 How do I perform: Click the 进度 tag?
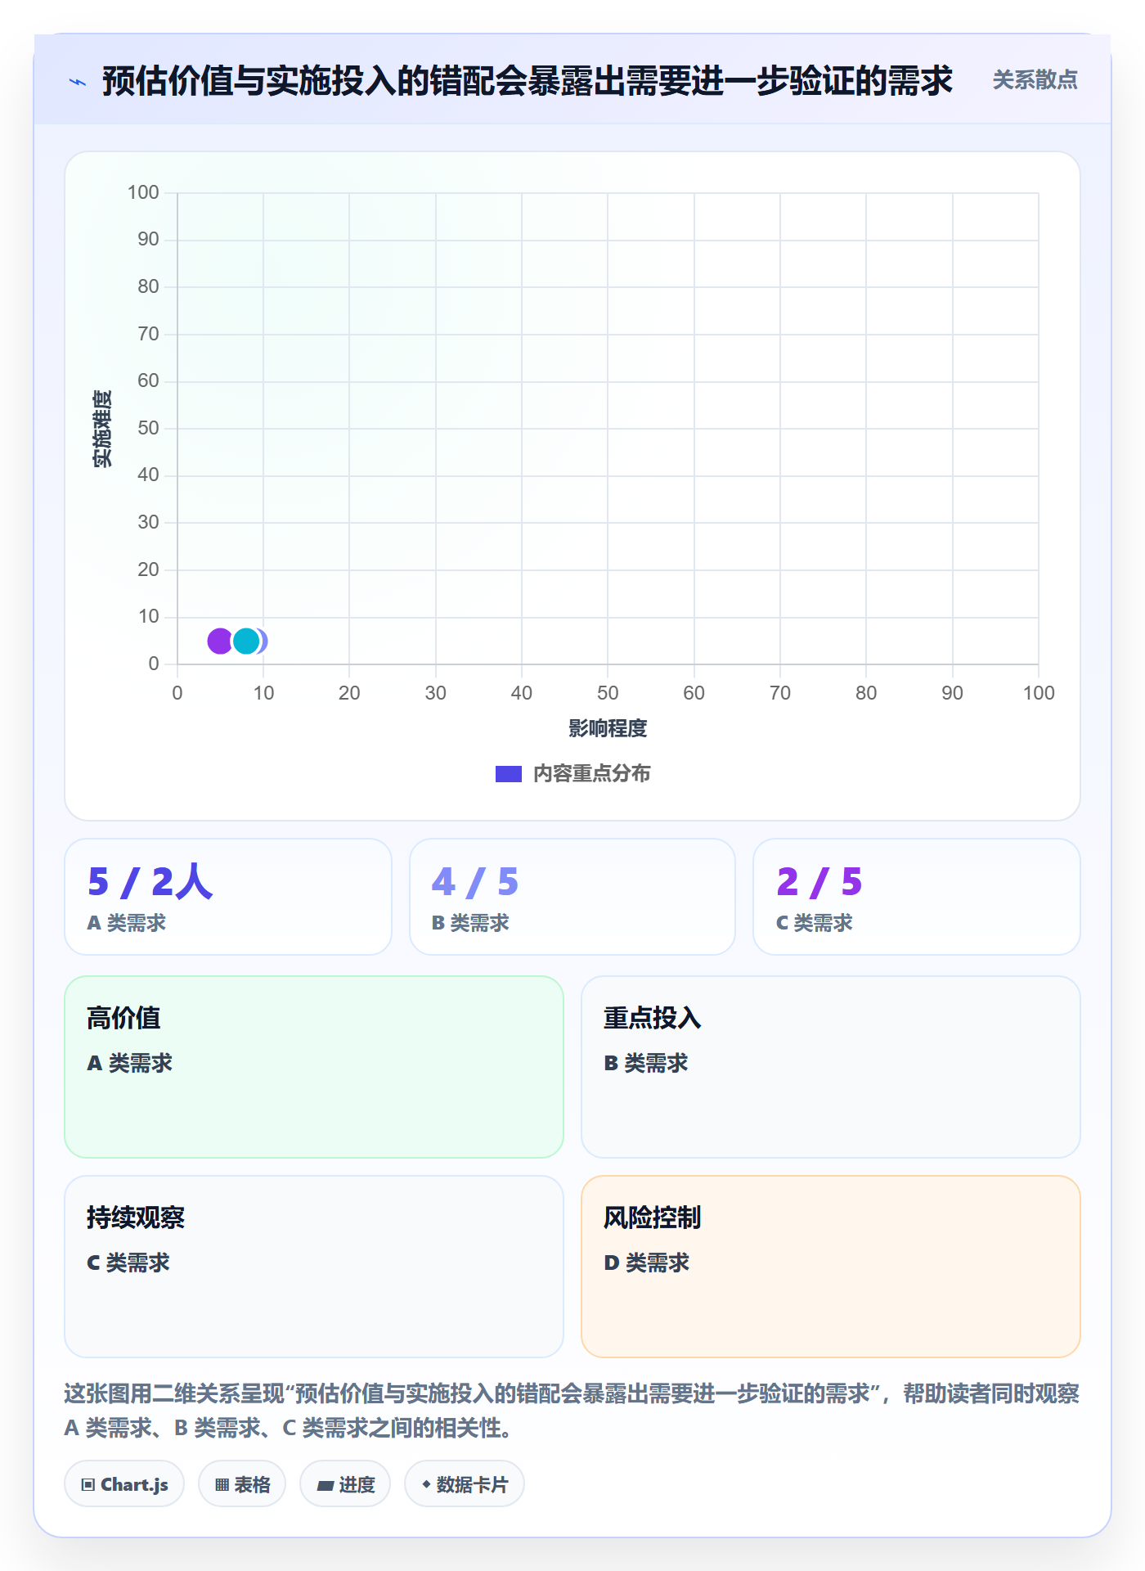click(x=345, y=1484)
